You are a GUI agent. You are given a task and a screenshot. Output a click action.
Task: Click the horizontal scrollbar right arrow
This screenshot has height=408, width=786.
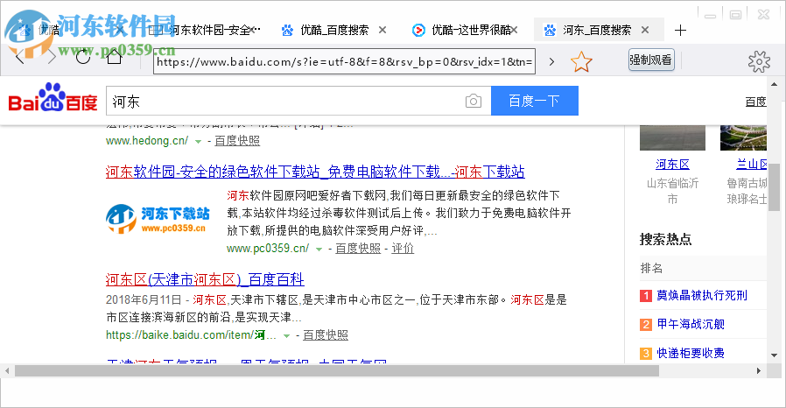tap(759, 371)
